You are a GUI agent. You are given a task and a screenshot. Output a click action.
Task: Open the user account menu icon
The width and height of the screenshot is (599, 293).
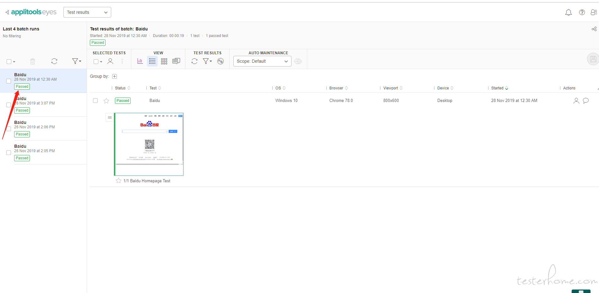tap(594, 12)
